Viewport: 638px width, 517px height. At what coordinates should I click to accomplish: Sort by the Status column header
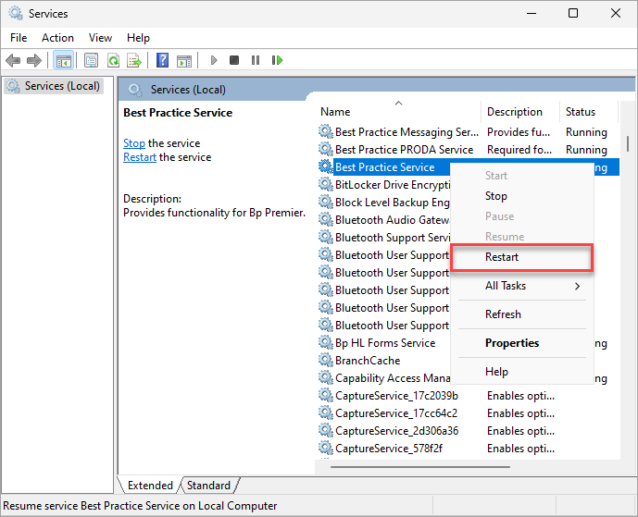pos(589,111)
